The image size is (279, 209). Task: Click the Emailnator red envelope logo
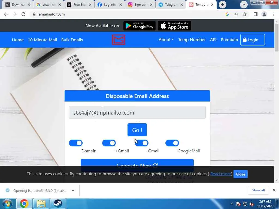tap(119, 40)
